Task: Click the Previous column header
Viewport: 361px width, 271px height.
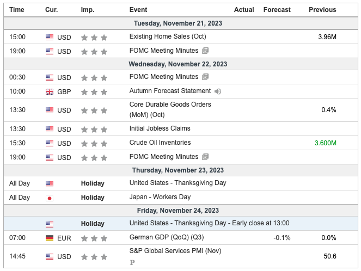Action: 322,10
